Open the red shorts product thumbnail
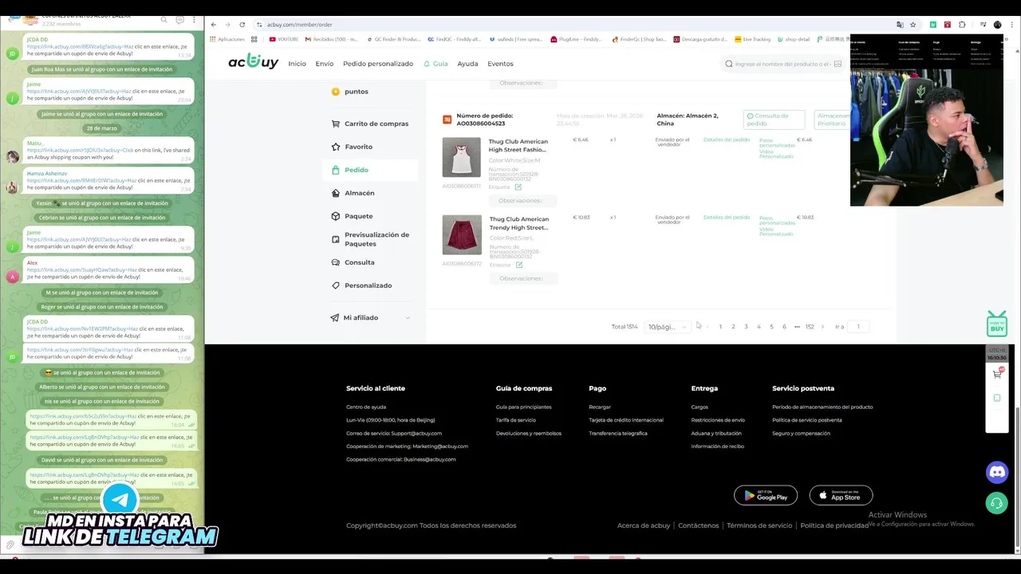 pyautogui.click(x=462, y=234)
